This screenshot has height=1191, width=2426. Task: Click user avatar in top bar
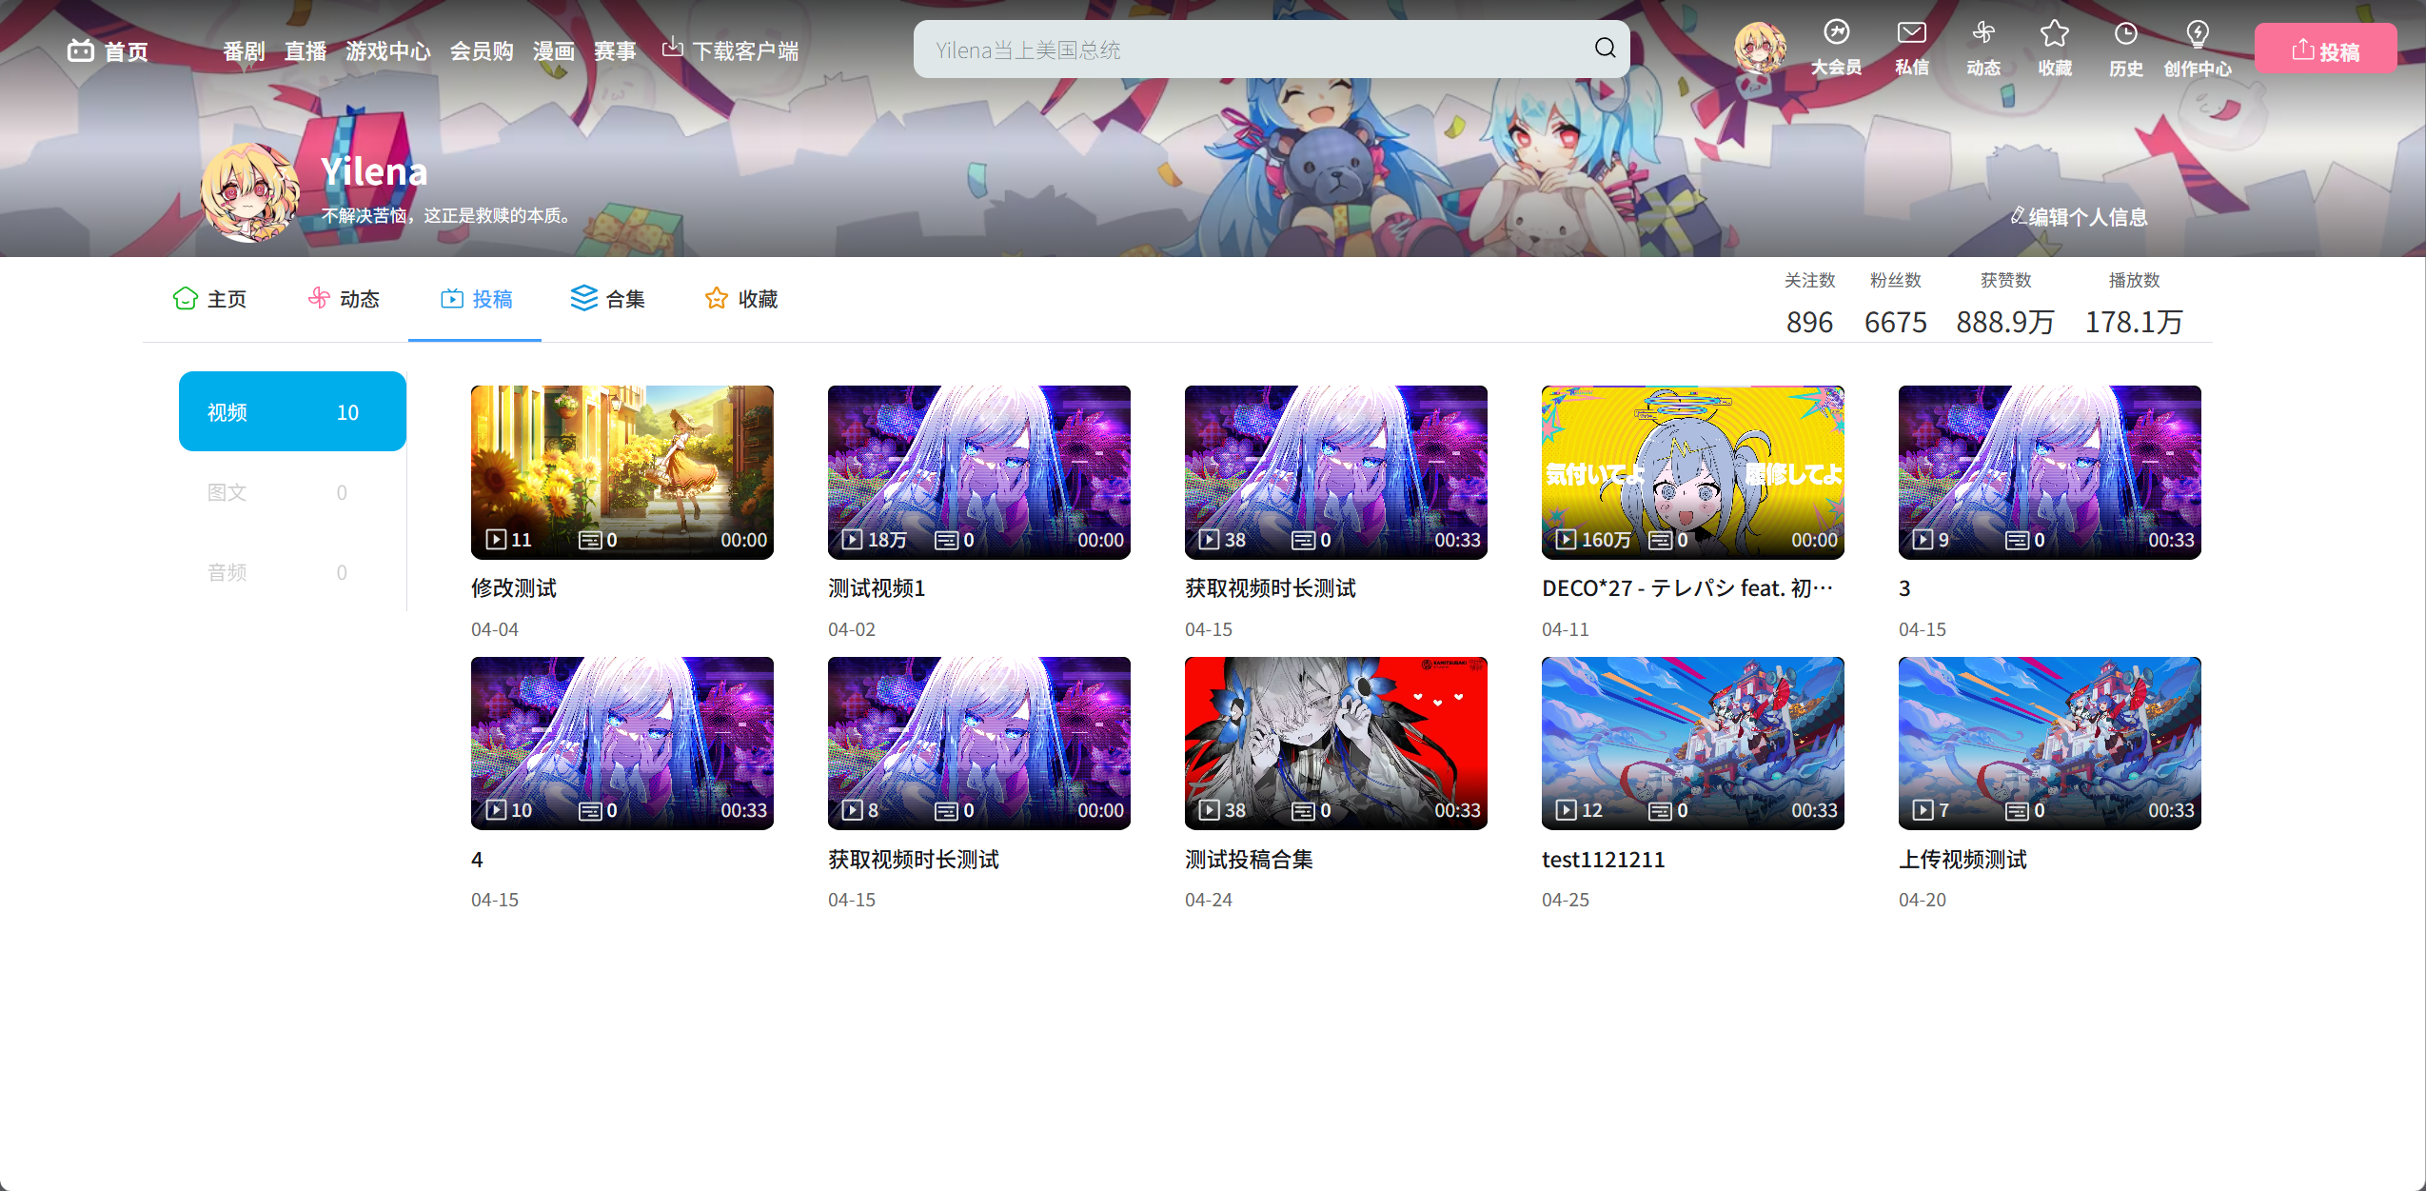point(1759,47)
